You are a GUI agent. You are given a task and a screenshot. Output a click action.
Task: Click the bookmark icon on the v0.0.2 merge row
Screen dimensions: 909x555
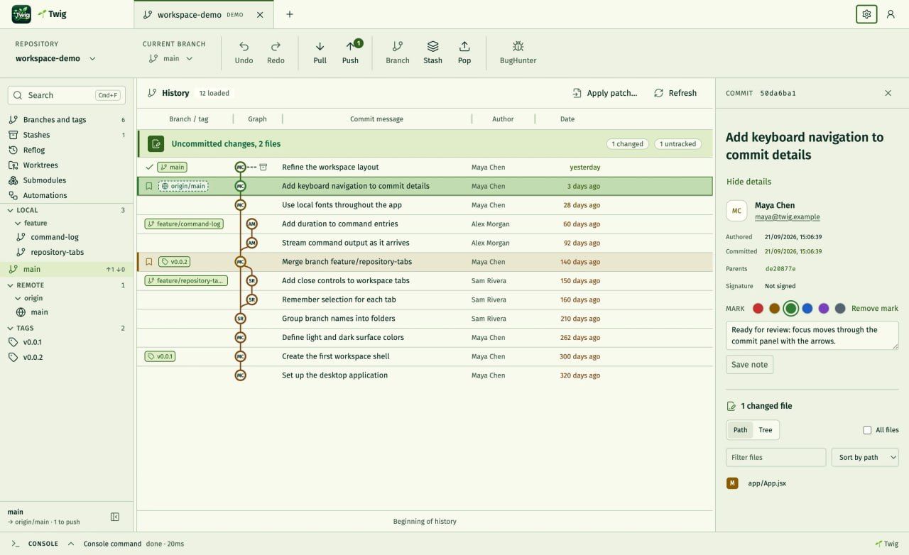[x=148, y=262]
